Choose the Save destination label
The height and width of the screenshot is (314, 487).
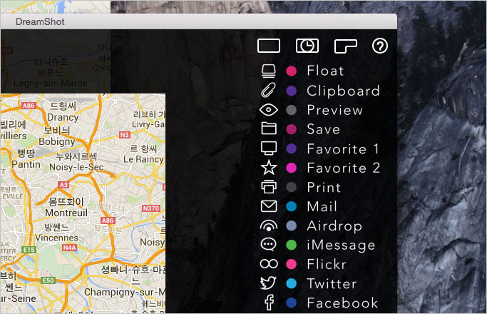[323, 129]
